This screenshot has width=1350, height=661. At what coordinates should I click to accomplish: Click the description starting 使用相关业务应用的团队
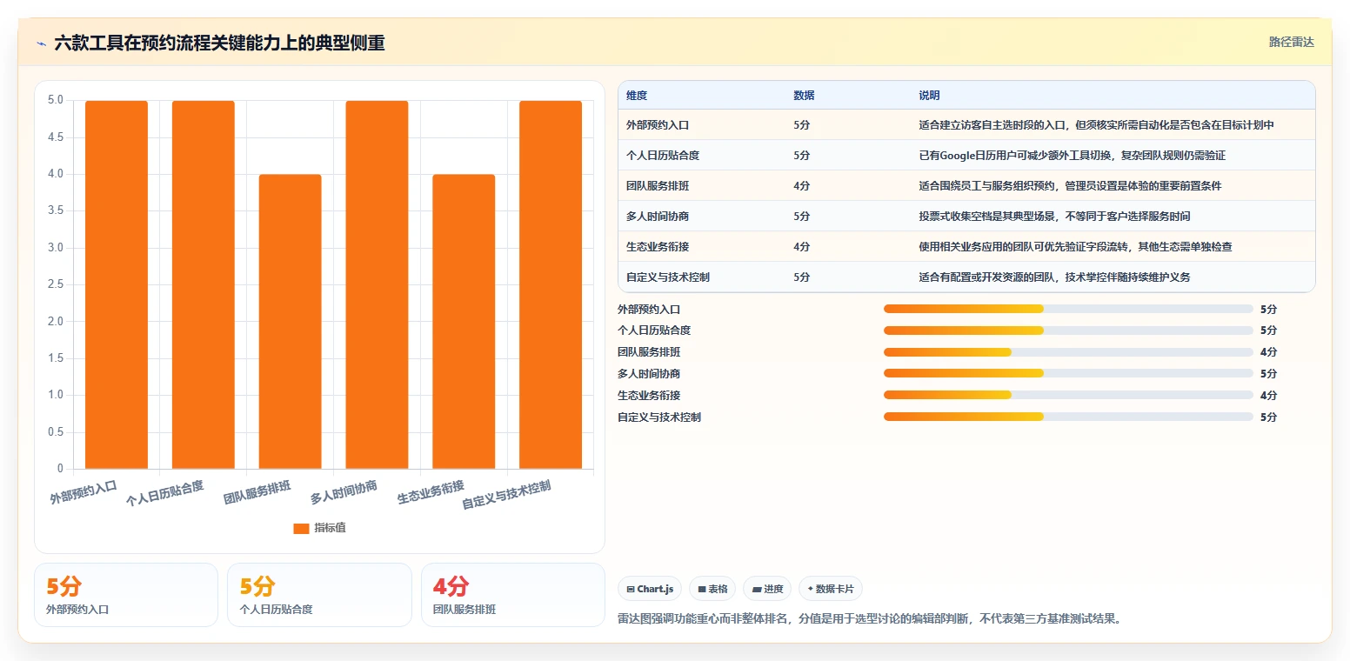1075,247
